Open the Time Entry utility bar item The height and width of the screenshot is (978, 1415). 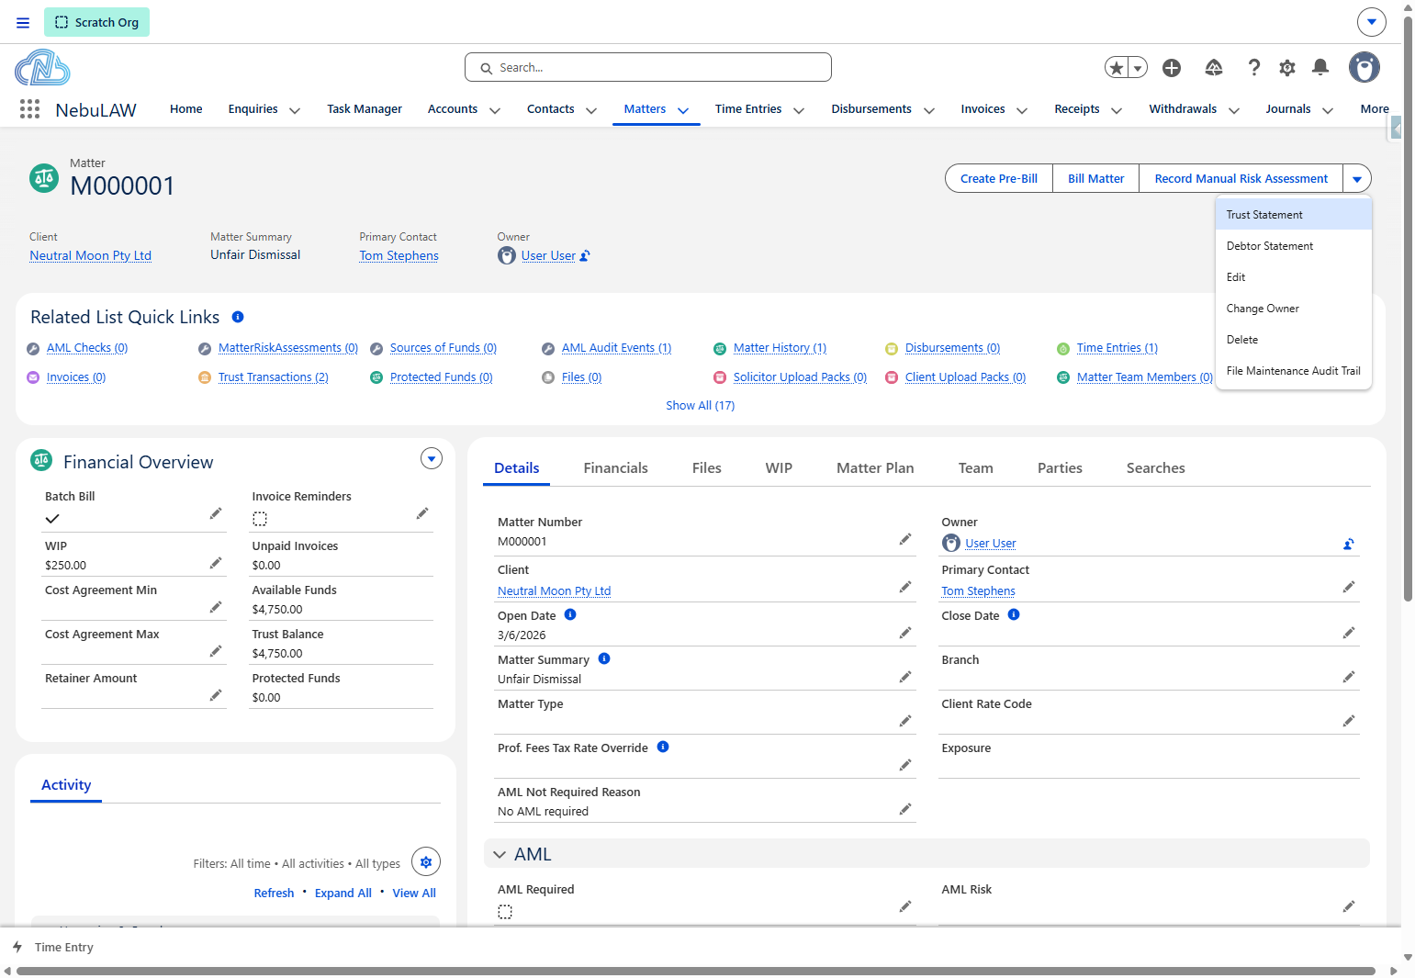click(54, 948)
